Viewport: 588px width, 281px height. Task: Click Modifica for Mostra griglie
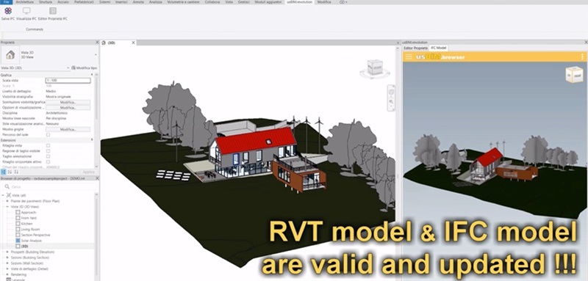(x=68, y=129)
